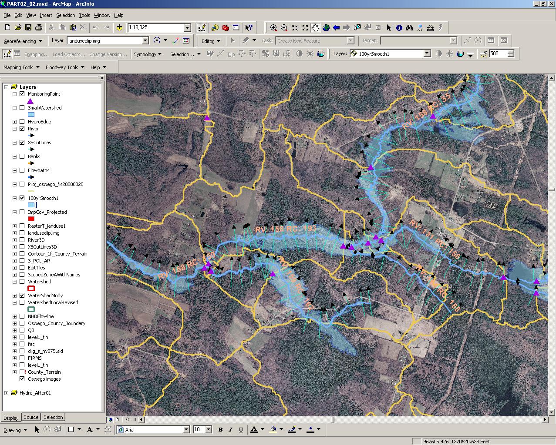Click the Save map document icon
The height and width of the screenshot is (445, 556).
(28, 28)
